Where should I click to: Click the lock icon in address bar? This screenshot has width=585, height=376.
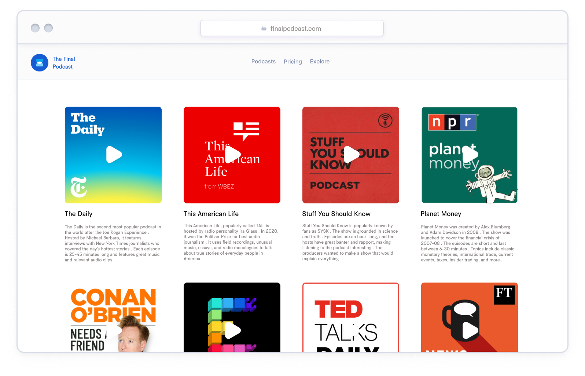(x=264, y=28)
